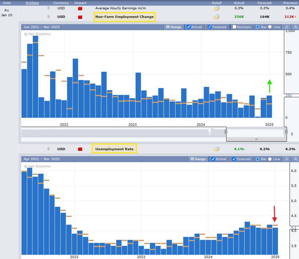The height and width of the screenshot is (259, 299).
Task: Click red impact icon for Unemployment Rate
Action: point(80,149)
